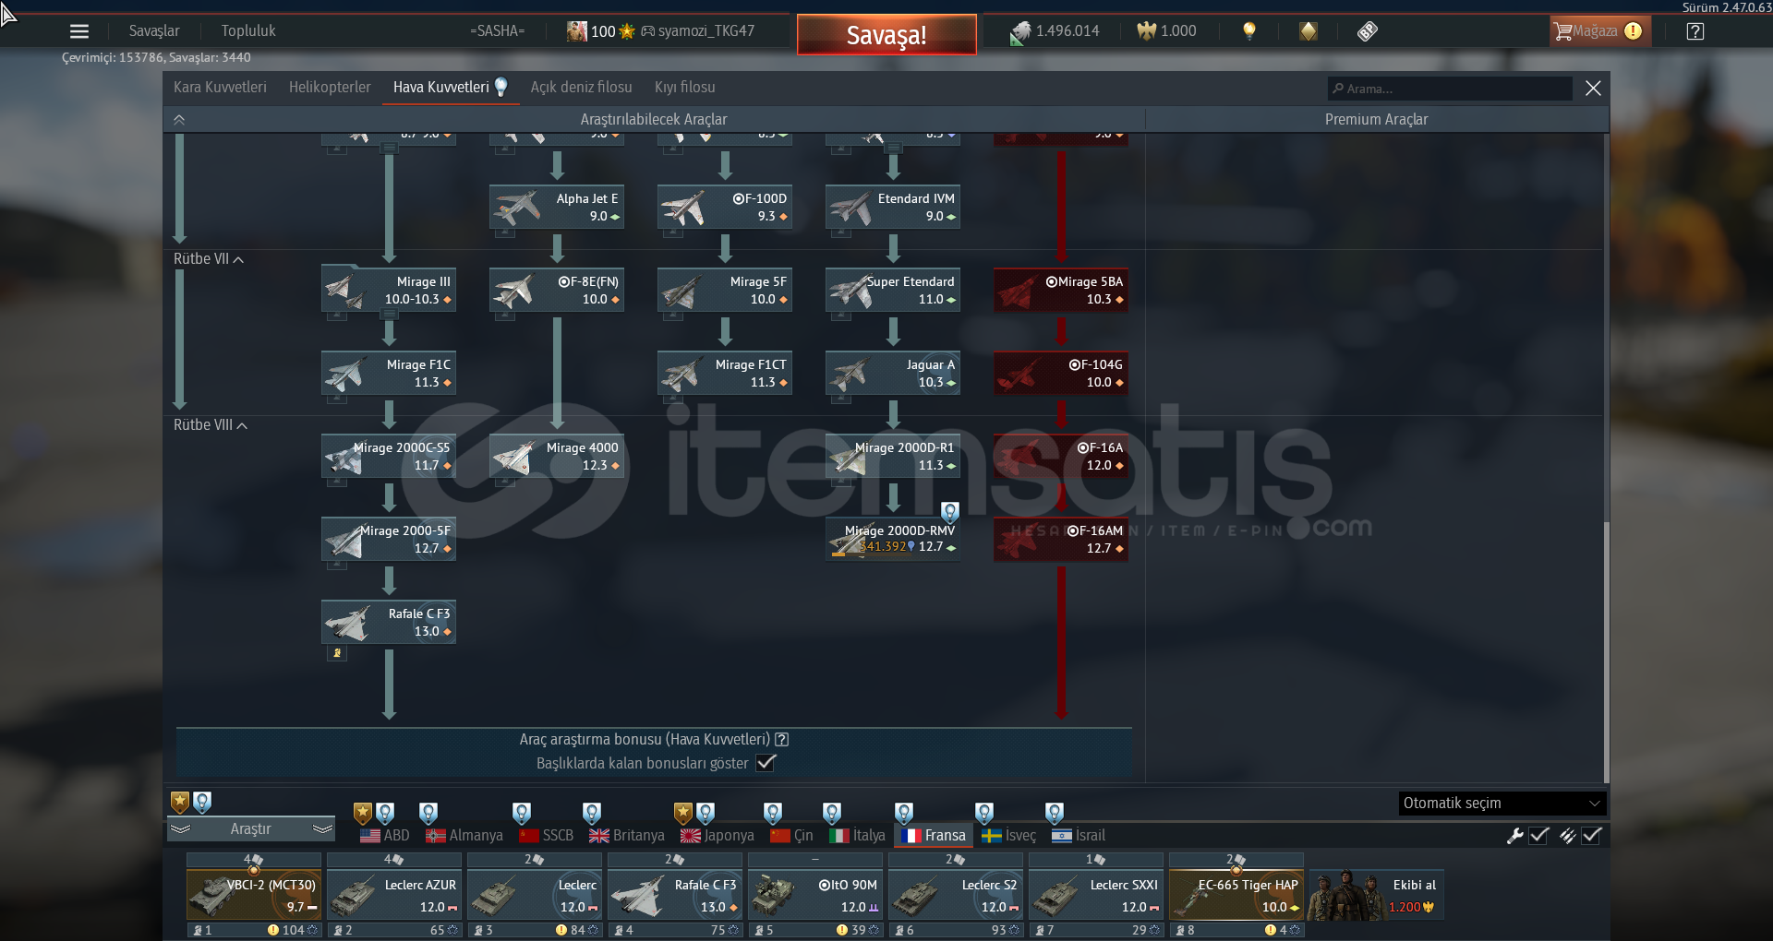This screenshot has width=1773, height=941.
Task: Select the premium F-16AM aircraft
Action: point(1061,540)
